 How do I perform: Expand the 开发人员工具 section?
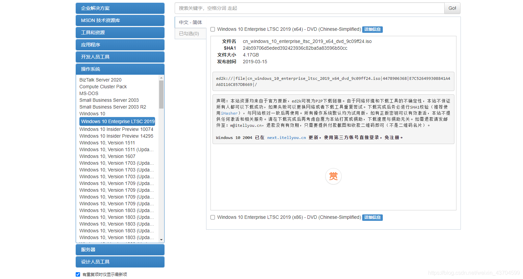120,57
